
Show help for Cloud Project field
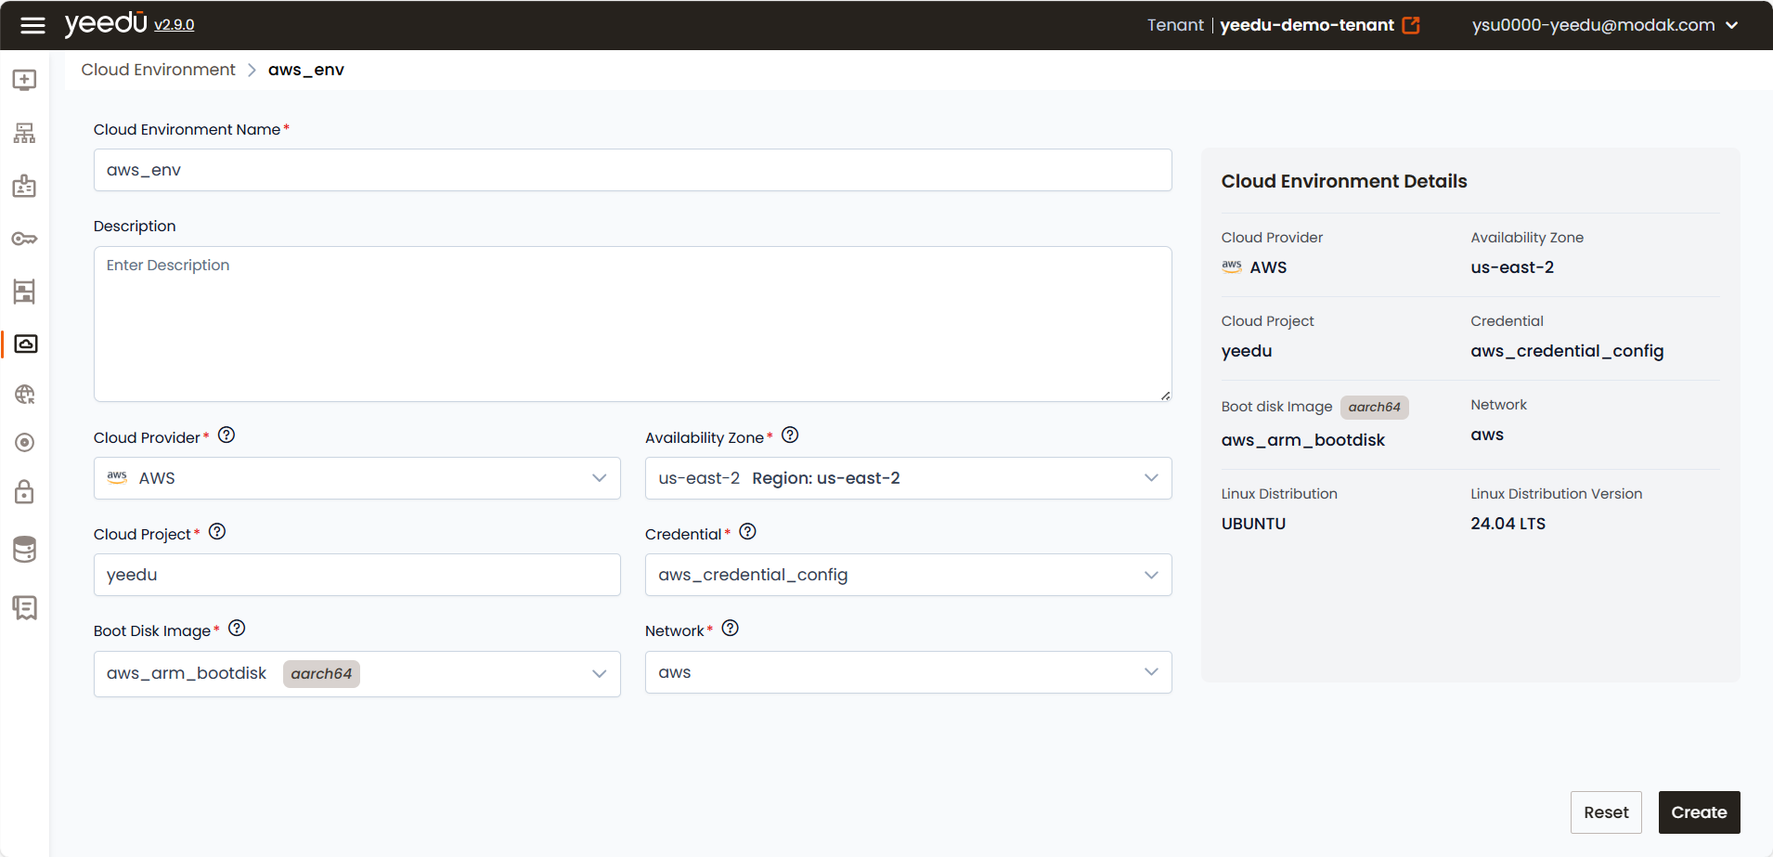coord(217,532)
